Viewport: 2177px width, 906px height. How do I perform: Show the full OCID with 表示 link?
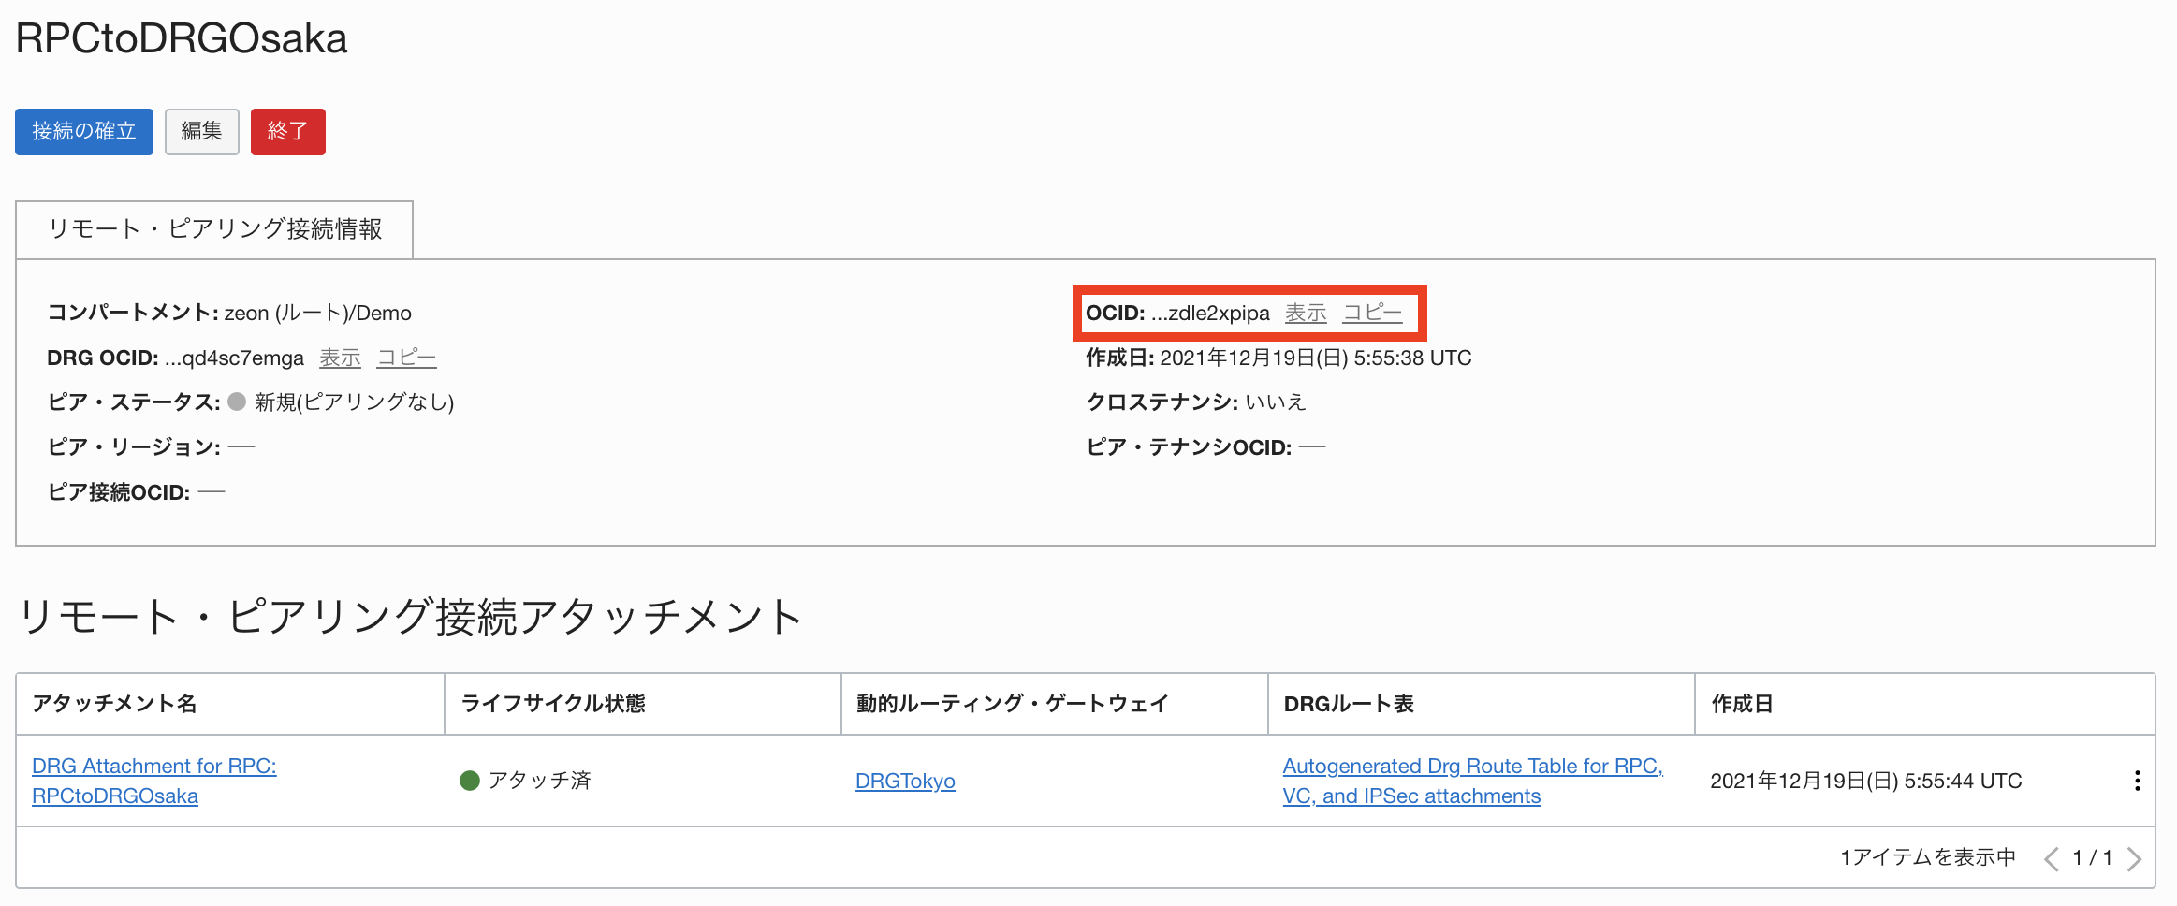[x=1306, y=314]
